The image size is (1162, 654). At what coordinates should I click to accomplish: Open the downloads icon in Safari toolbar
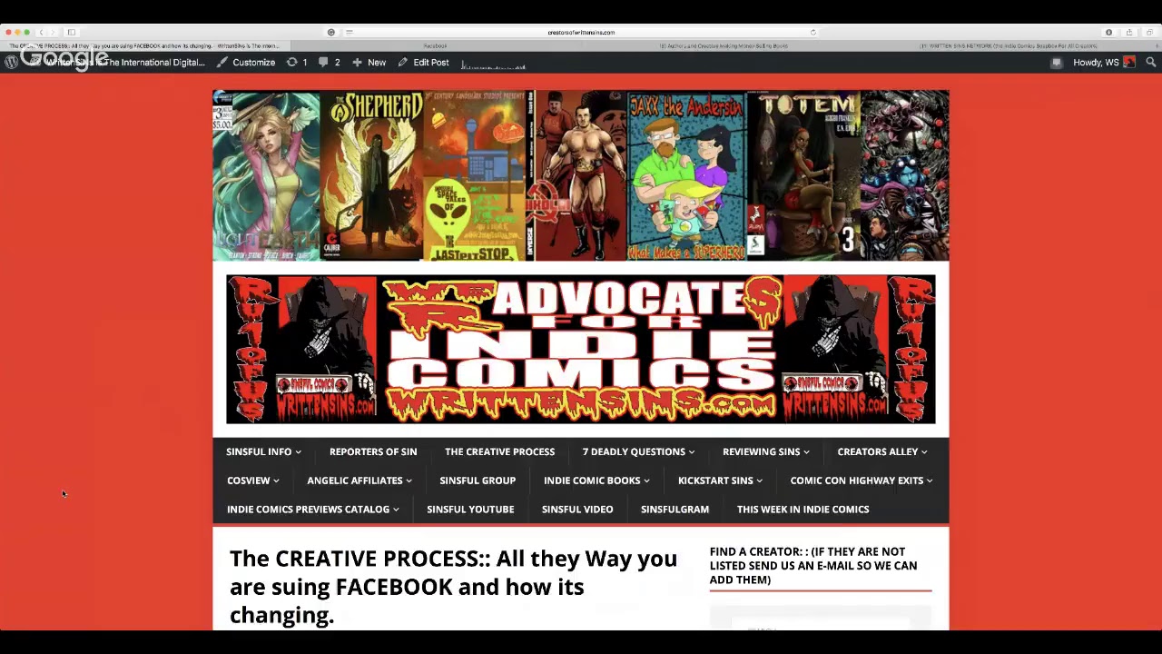tap(1108, 32)
